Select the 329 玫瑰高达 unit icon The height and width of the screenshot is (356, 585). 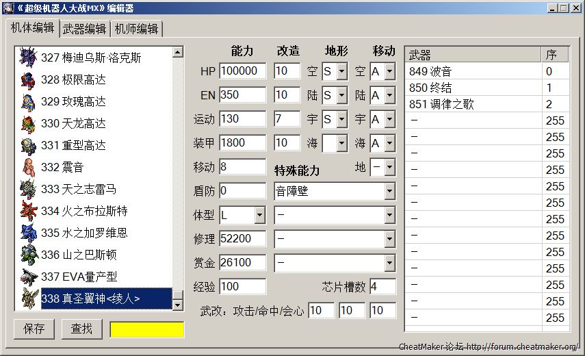[28, 101]
